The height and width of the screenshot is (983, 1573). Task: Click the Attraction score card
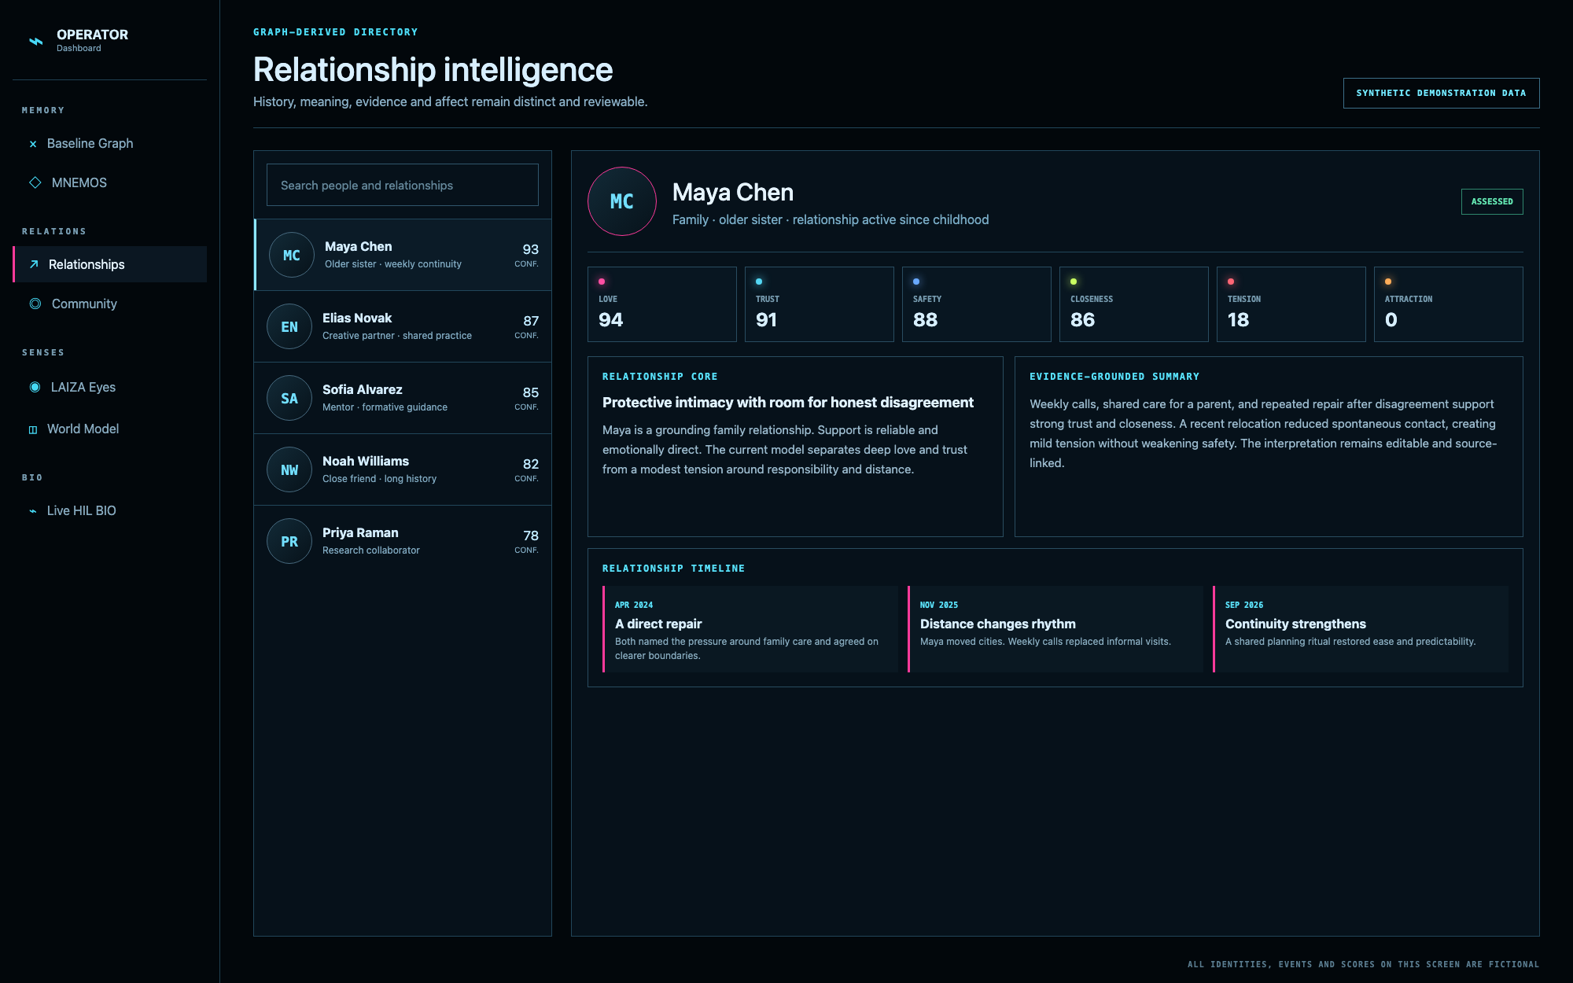pos(1449,304)
